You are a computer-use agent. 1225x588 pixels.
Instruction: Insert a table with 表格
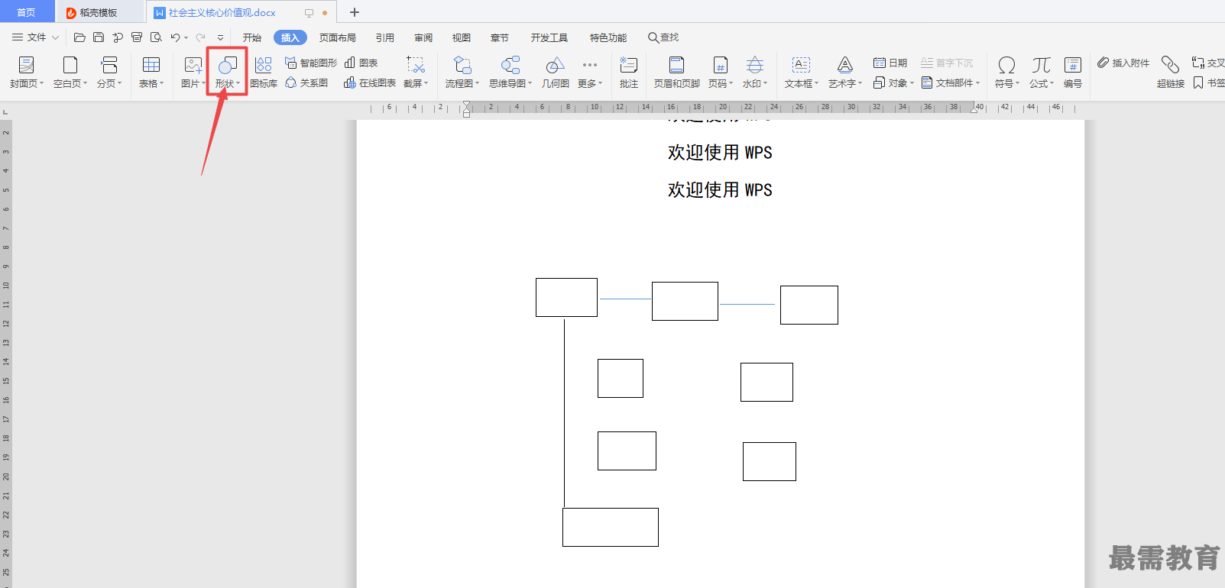tap(151, 73)
